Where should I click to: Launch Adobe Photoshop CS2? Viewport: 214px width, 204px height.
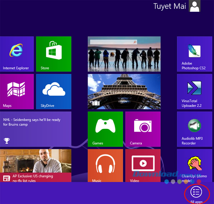[194, 54]
